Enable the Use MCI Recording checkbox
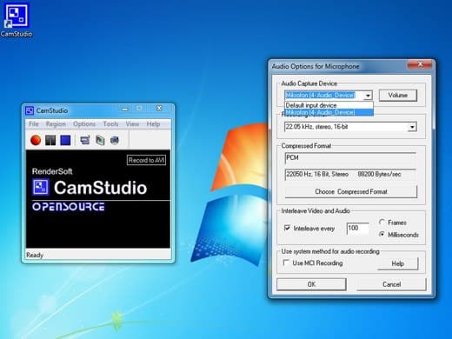Viewport: 452px width, 339px height. point(286,263)
